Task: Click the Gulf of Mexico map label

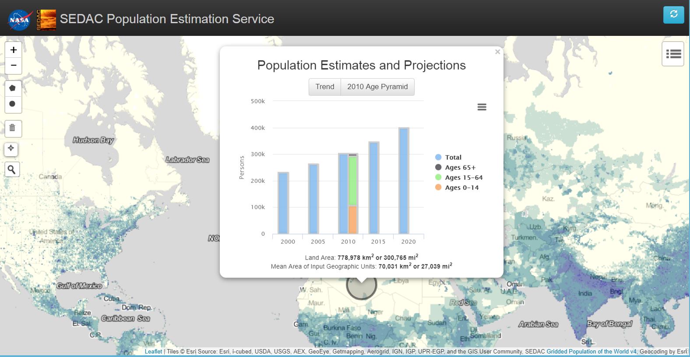Action: [79, 286]
